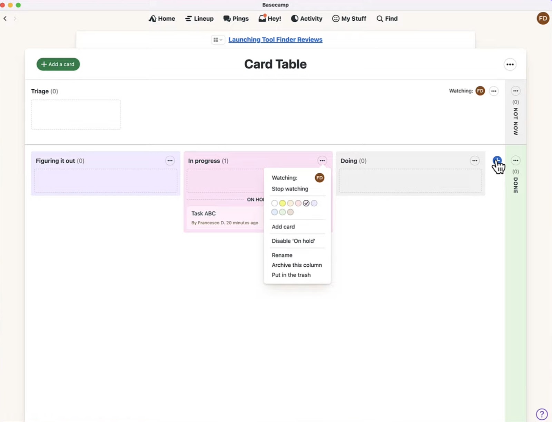Open the Card Table options ellipsis menu
This screenshot has width=552, height=422.
[510, 64]
